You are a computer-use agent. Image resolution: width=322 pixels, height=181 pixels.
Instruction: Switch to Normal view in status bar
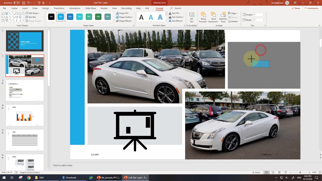point(267,172)
